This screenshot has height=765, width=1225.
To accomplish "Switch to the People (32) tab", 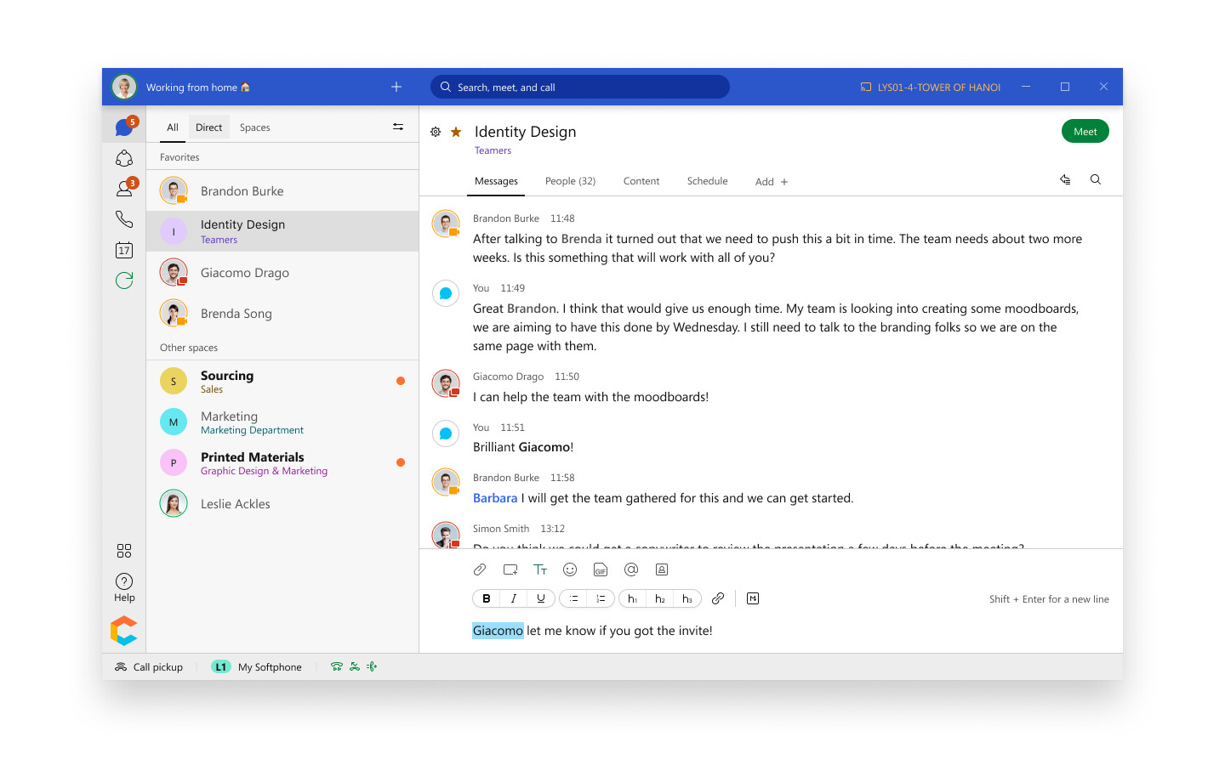I will click(570, 181).
